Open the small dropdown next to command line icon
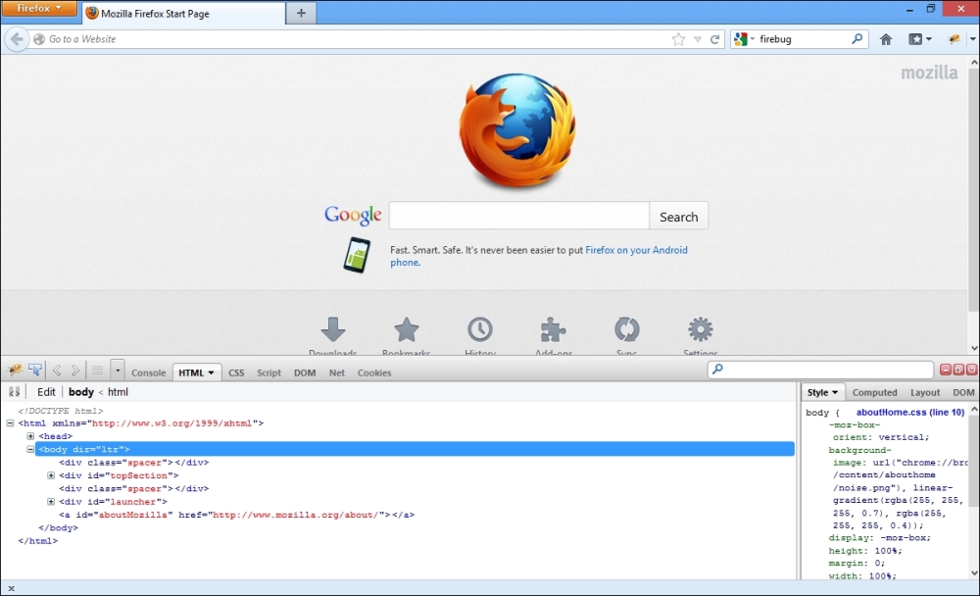 point(118,371)
